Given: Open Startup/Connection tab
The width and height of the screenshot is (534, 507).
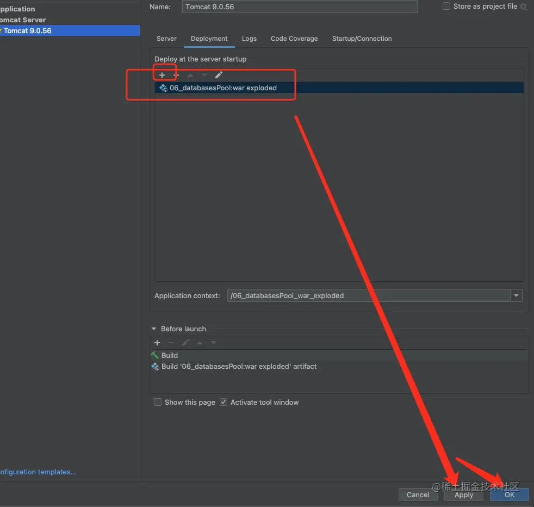Looking at the screenshot, I should 362,39.
